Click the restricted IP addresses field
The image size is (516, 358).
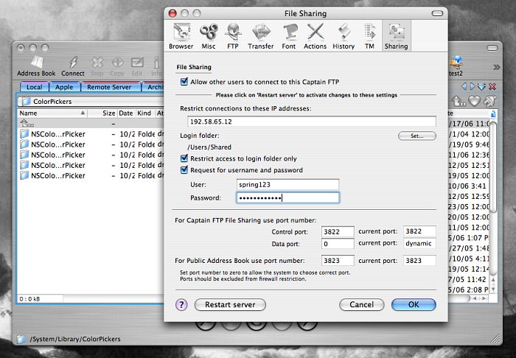click(312, 122)
